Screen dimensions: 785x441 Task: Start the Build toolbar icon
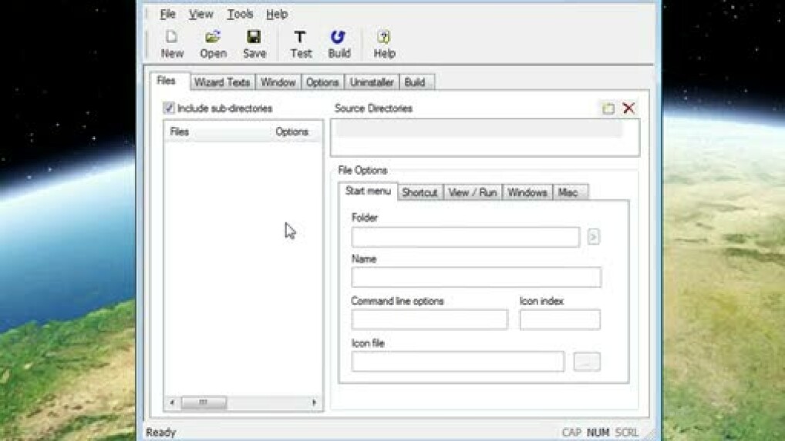339,44
